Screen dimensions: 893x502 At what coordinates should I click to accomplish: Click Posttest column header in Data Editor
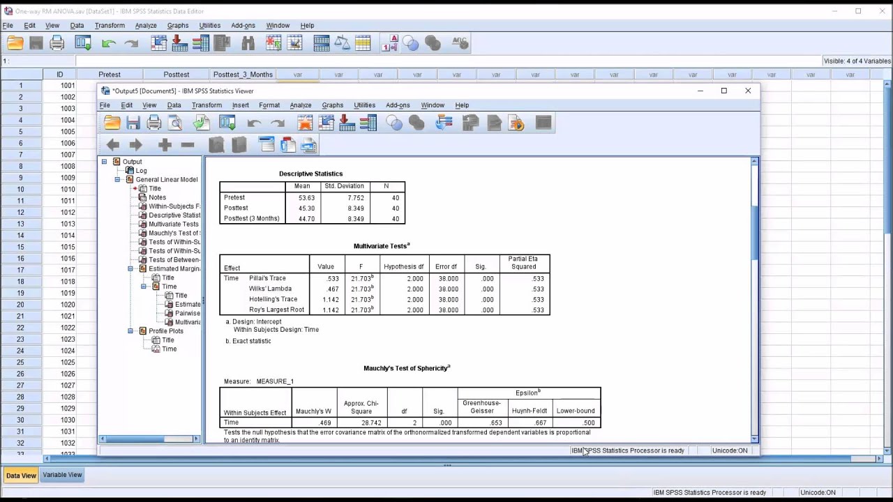177,75
